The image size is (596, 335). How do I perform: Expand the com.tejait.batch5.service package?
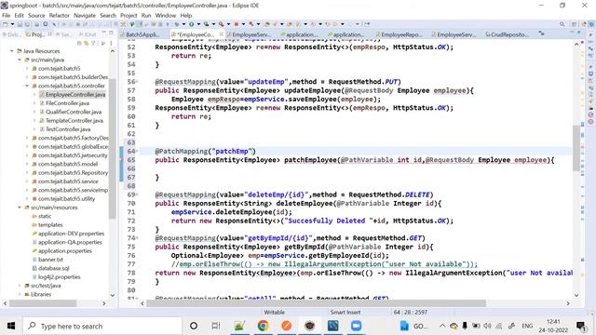[x=27, y=181]
